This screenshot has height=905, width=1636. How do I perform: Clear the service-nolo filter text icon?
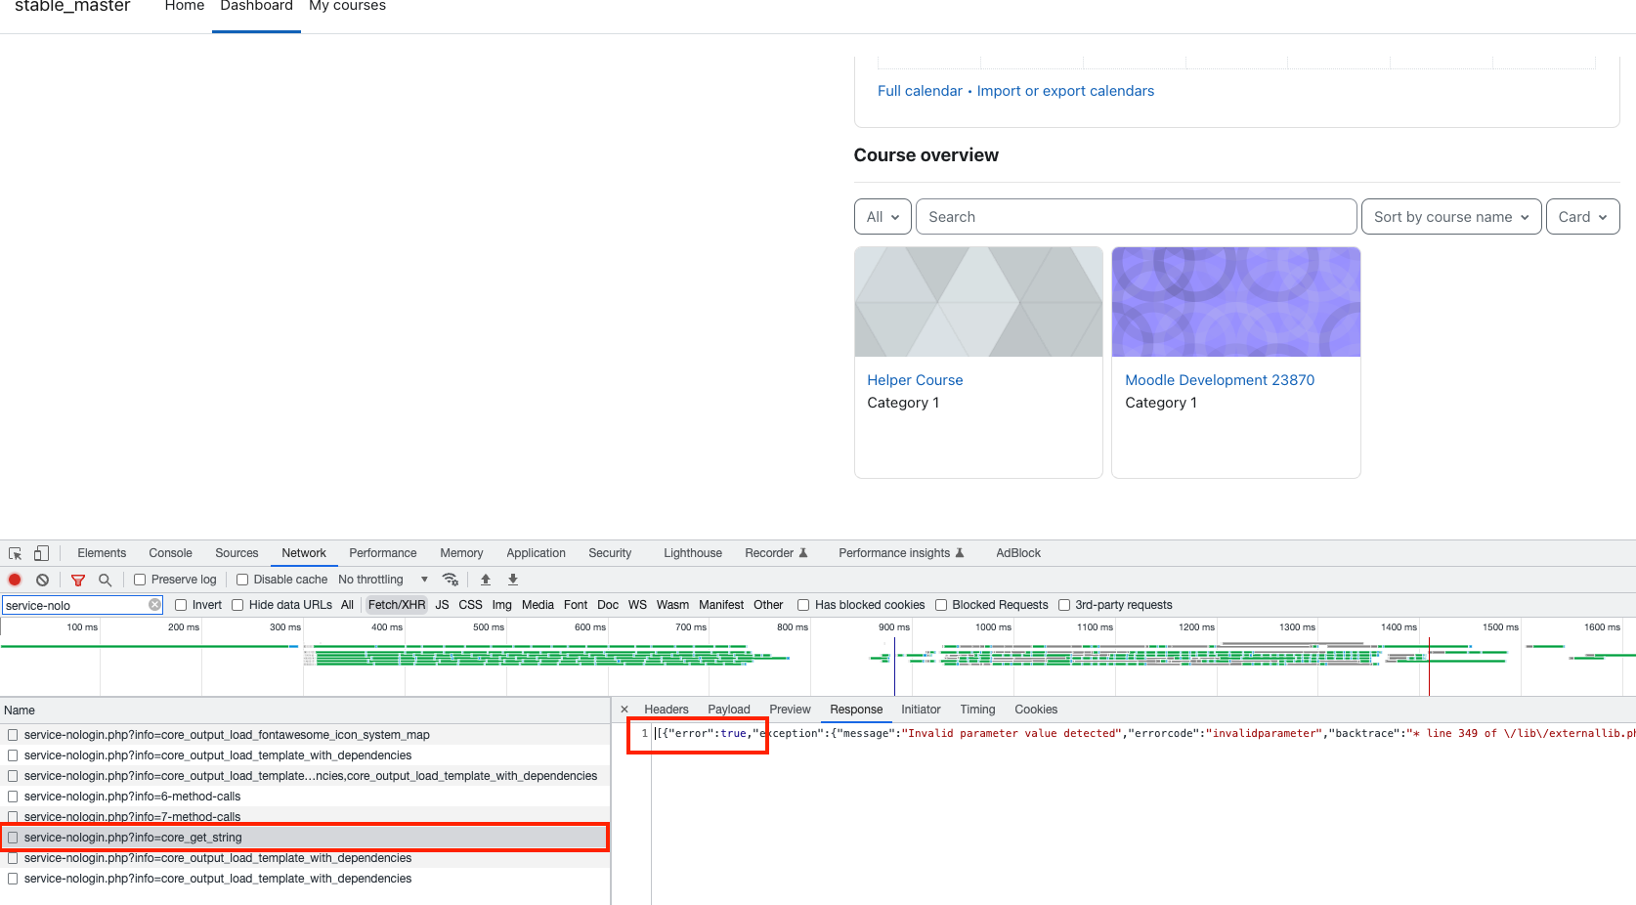click(154, 605)
